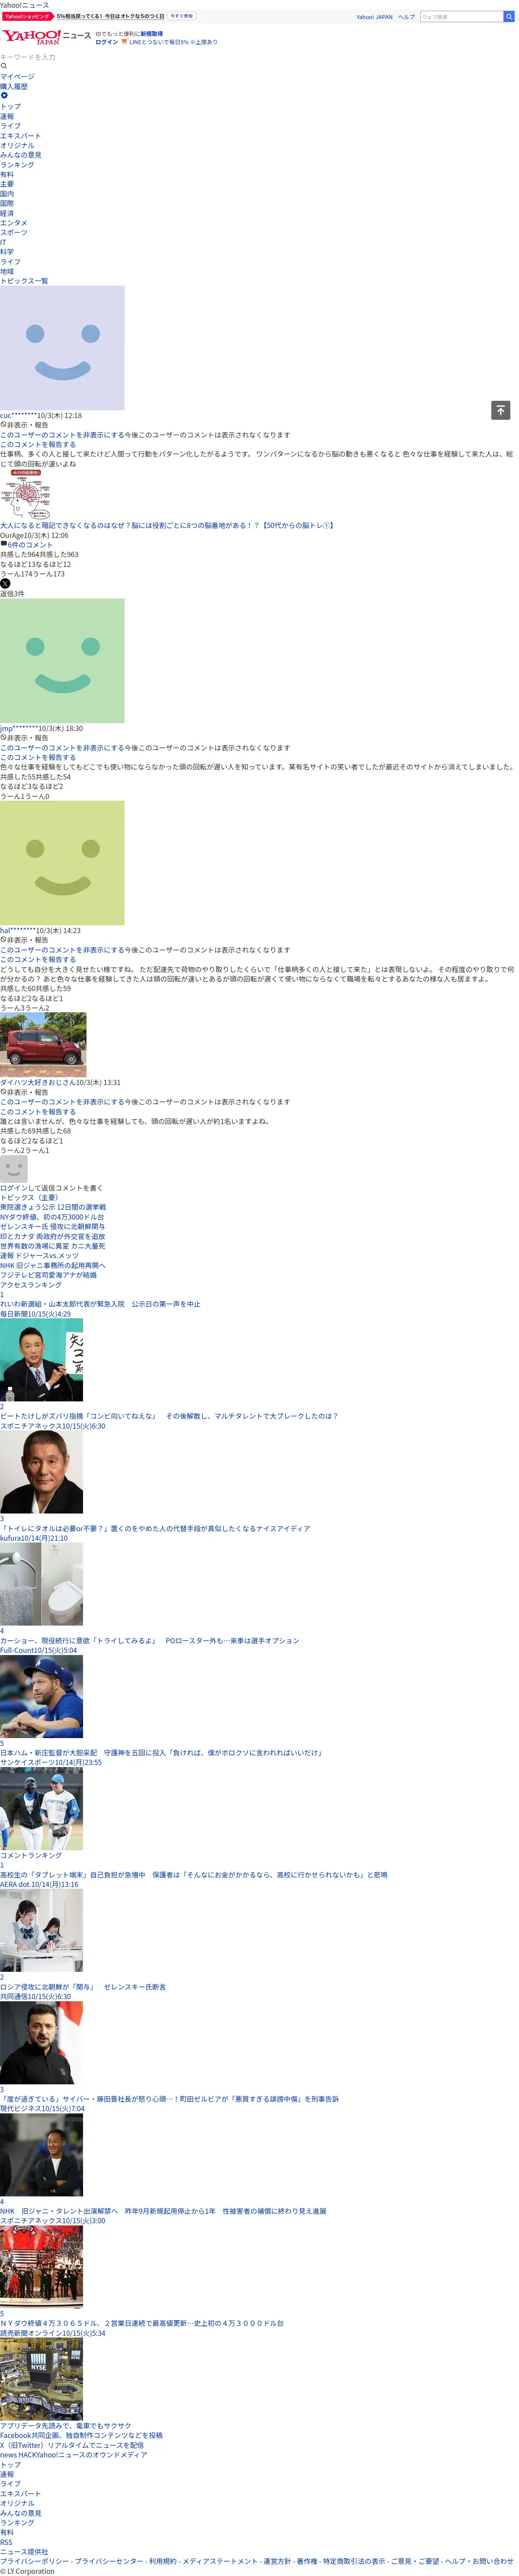Click the blue web search magnifier button
Viewport: 519px width, 2576px height.
tap(509, 17)
